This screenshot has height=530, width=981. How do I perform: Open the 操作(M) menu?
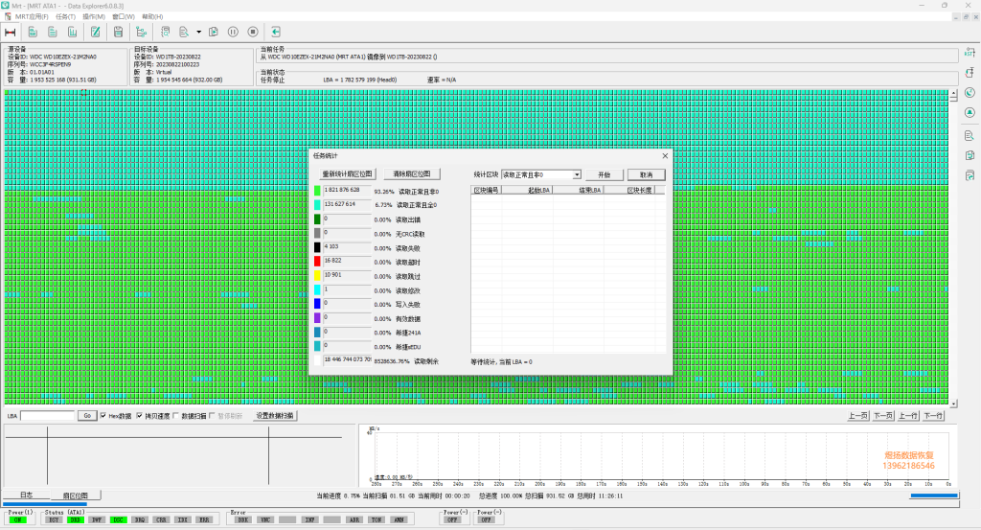point(93,17)
